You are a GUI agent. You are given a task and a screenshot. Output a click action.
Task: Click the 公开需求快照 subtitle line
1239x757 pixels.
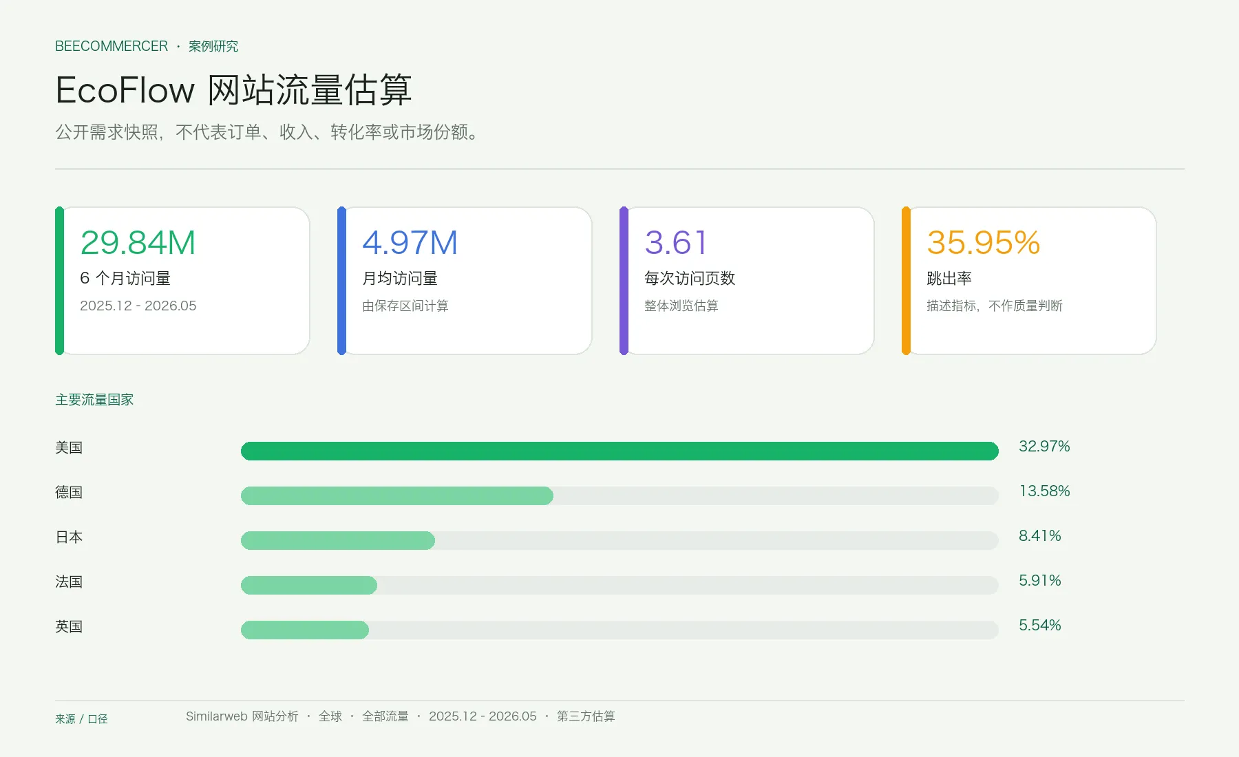point(267,132)
